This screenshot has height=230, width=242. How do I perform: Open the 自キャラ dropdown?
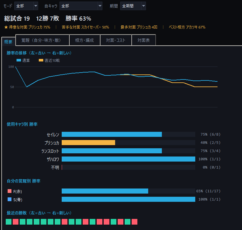tap(81, 6)
